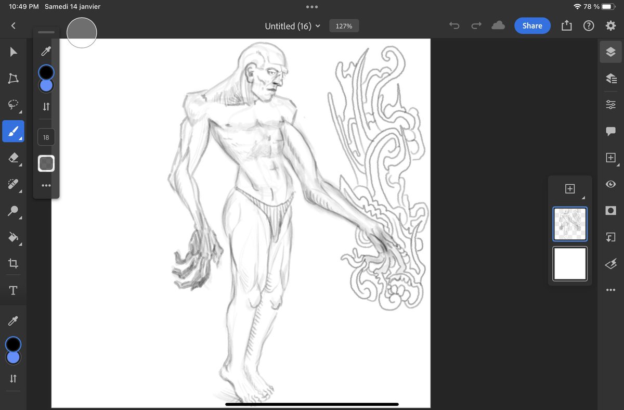Edit brush size value 18
This screenshot has width=624, height=410.
[46, 137]
